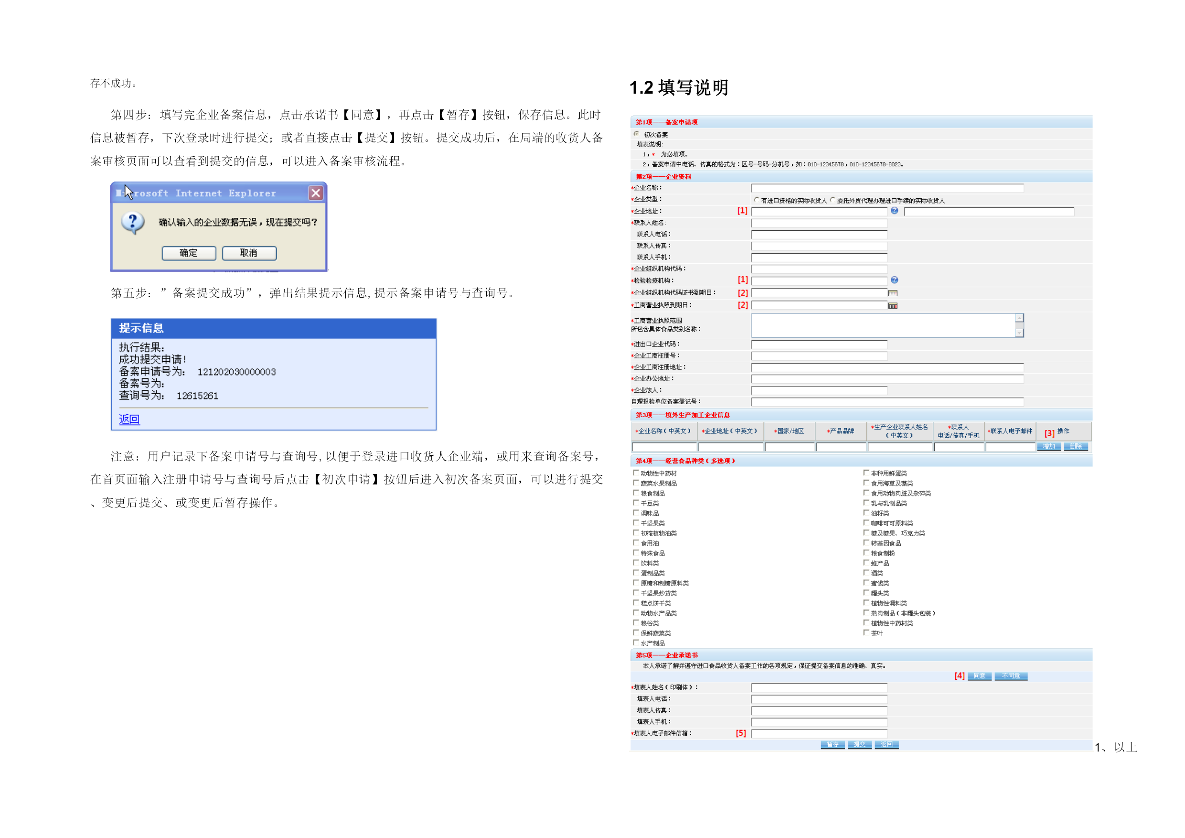The height and width of the screenshot is (838, 1185).
Task: Click 确定 in the confirm dialog
Action: (x=188, y=253)
